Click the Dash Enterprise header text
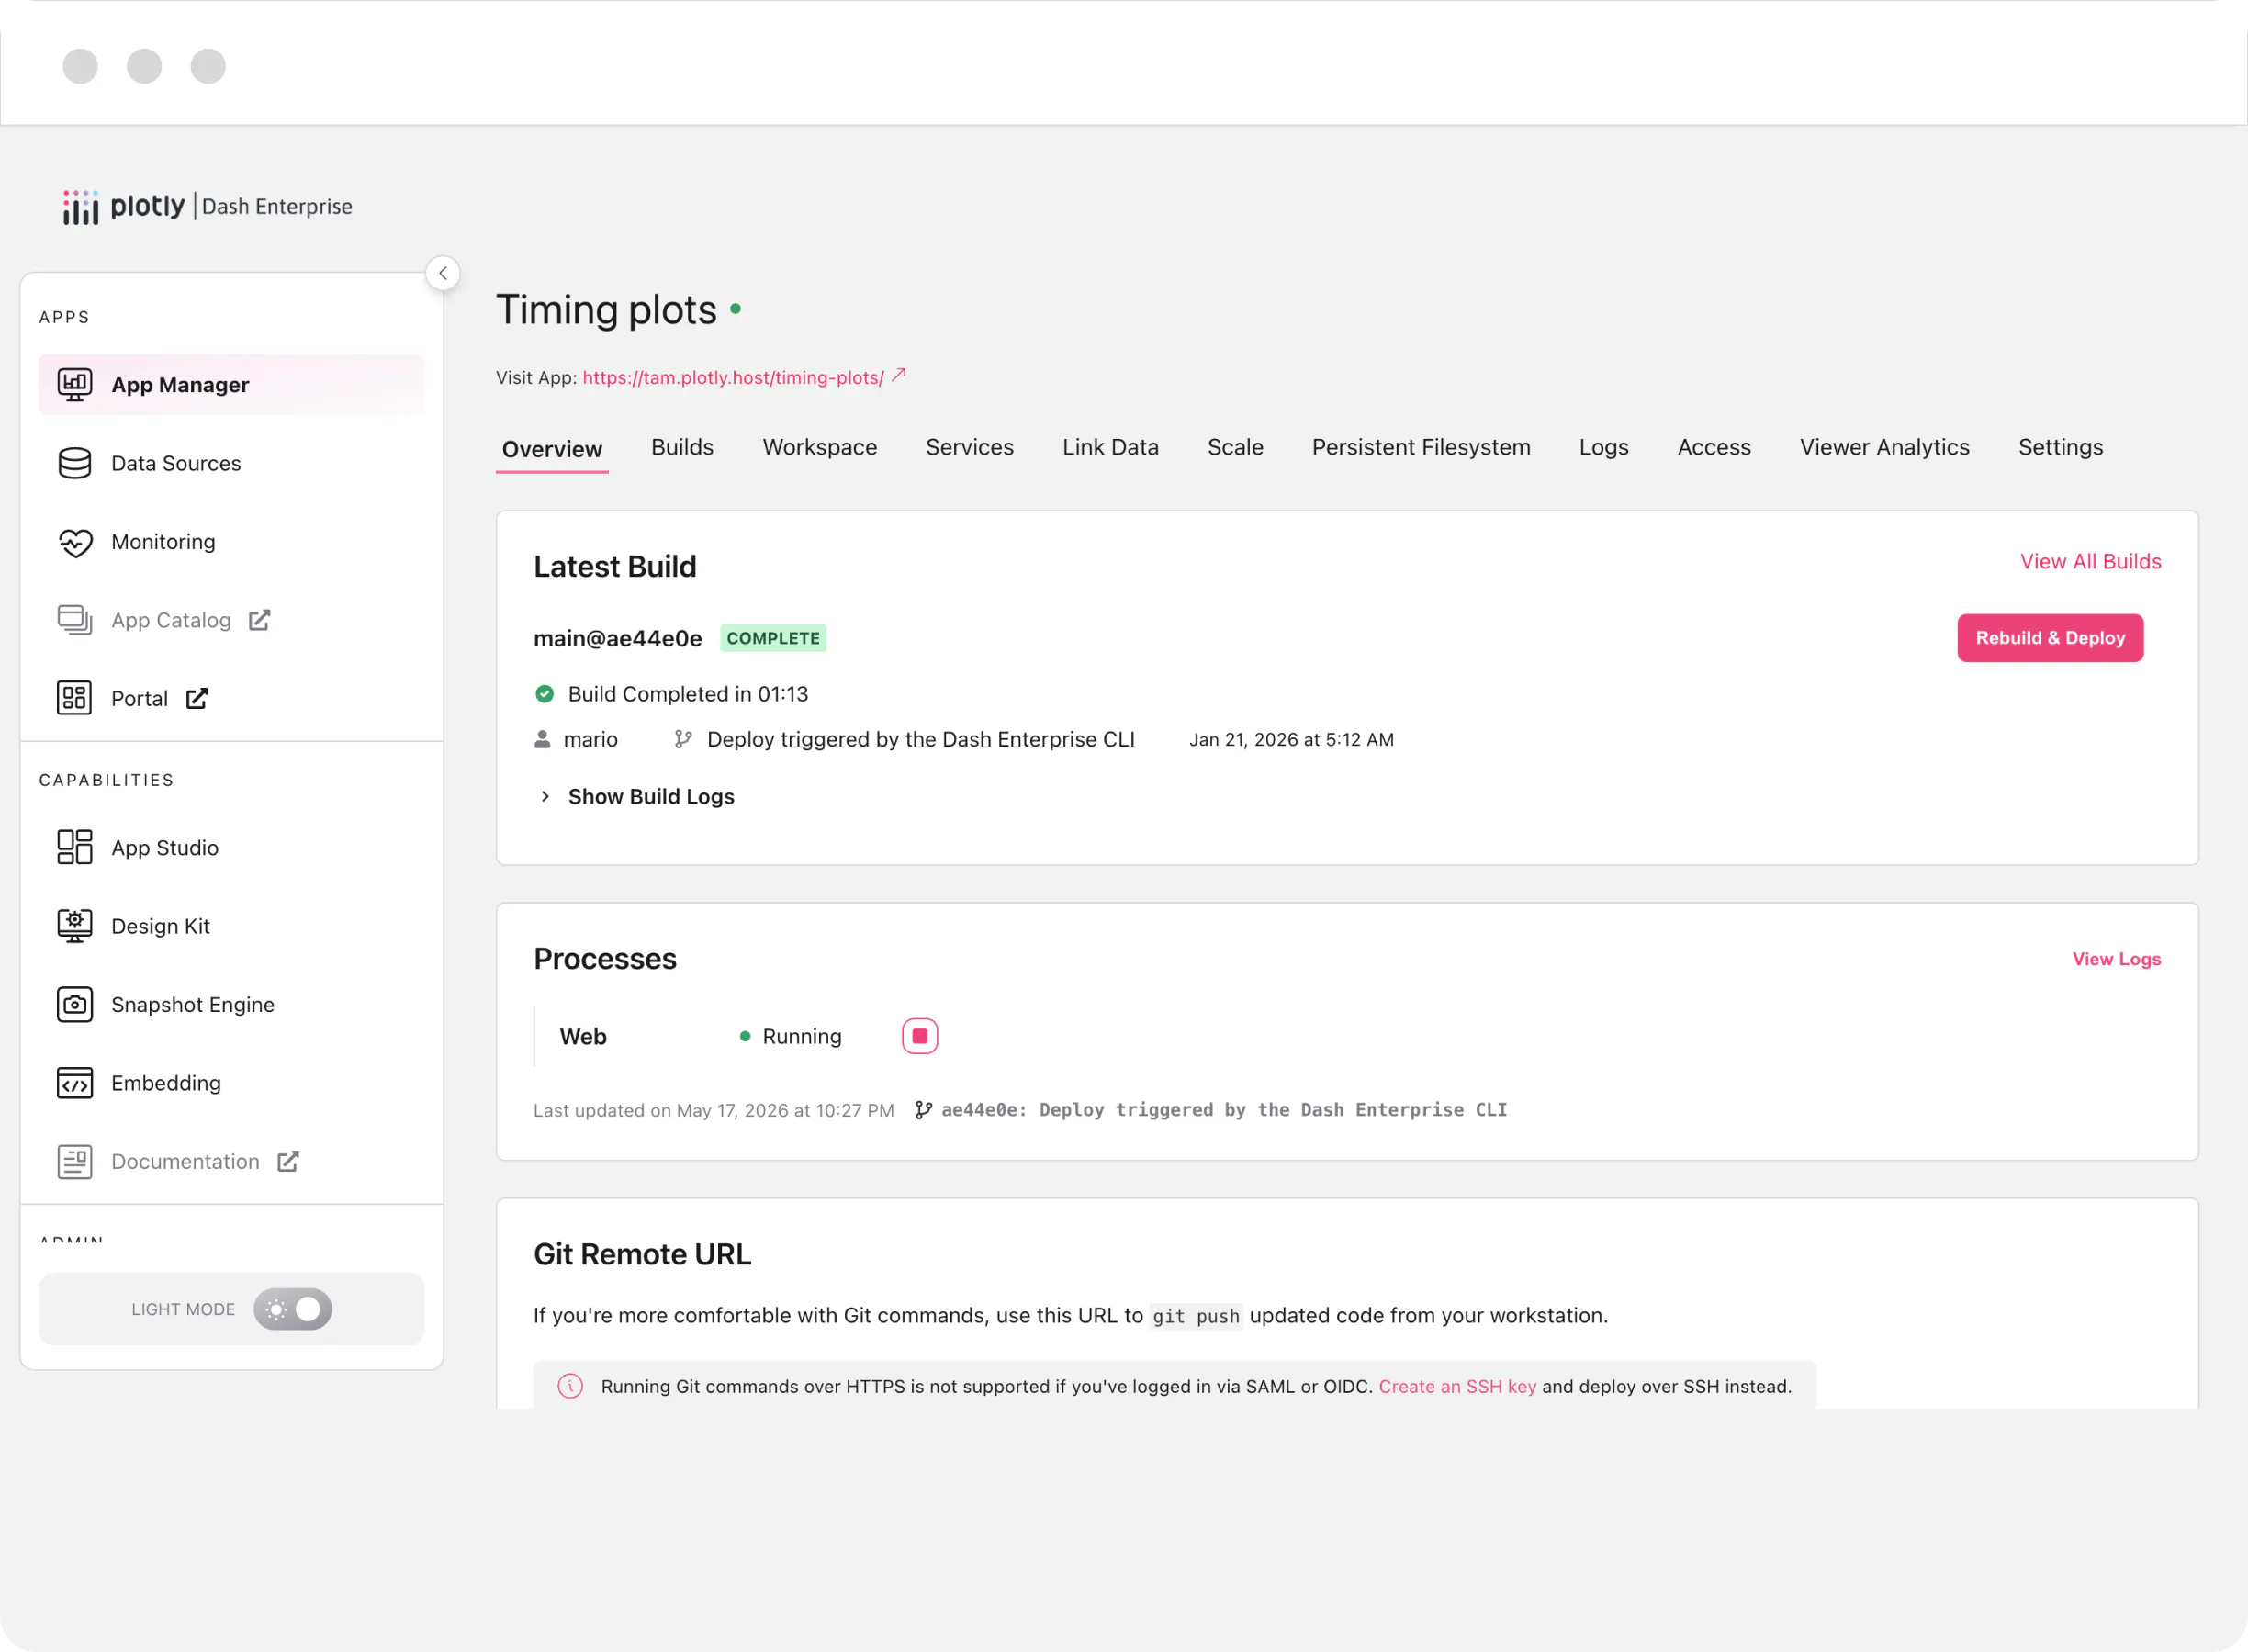The image size is (2248, 1652). point(277,206)
